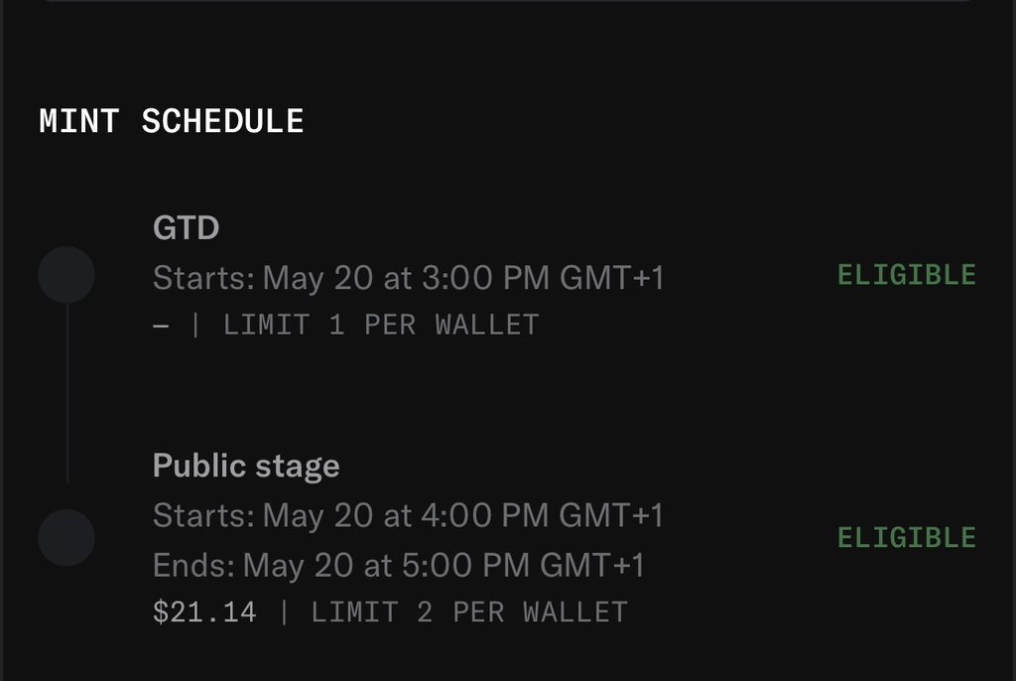Click 'Starts:' label in Public stage

(204, 516)
